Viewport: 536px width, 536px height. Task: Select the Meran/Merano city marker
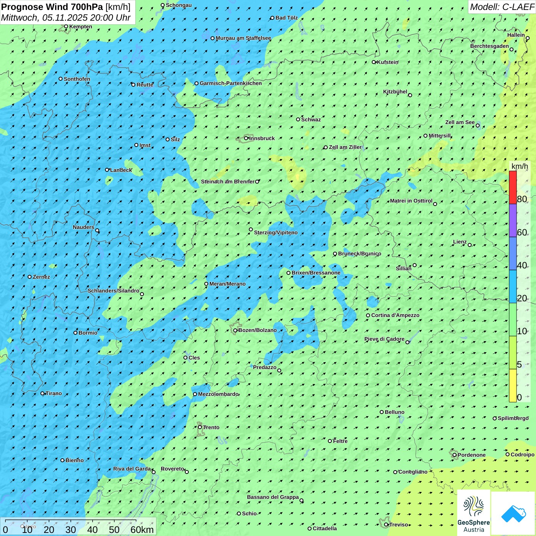coord(206,284)
